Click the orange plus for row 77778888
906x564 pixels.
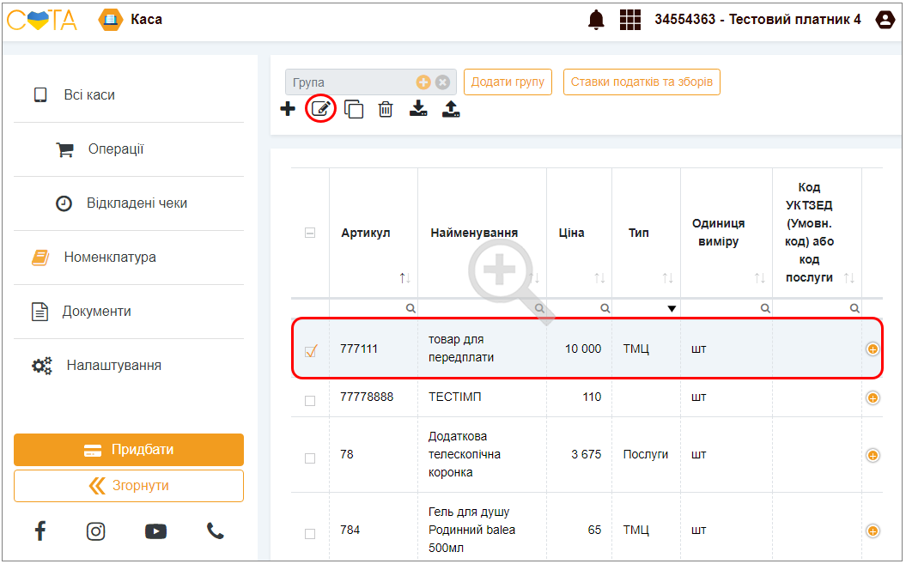pos(873,397)
